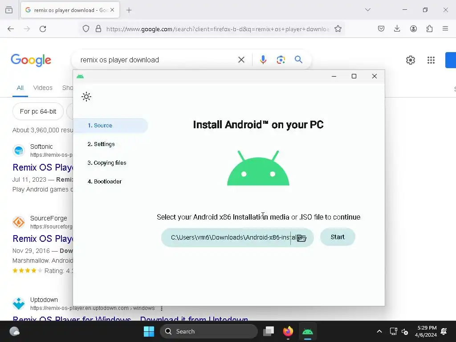Open the network status tray icon
The height and width of the screenshot is (342, 456).
[x=393, y=331]
